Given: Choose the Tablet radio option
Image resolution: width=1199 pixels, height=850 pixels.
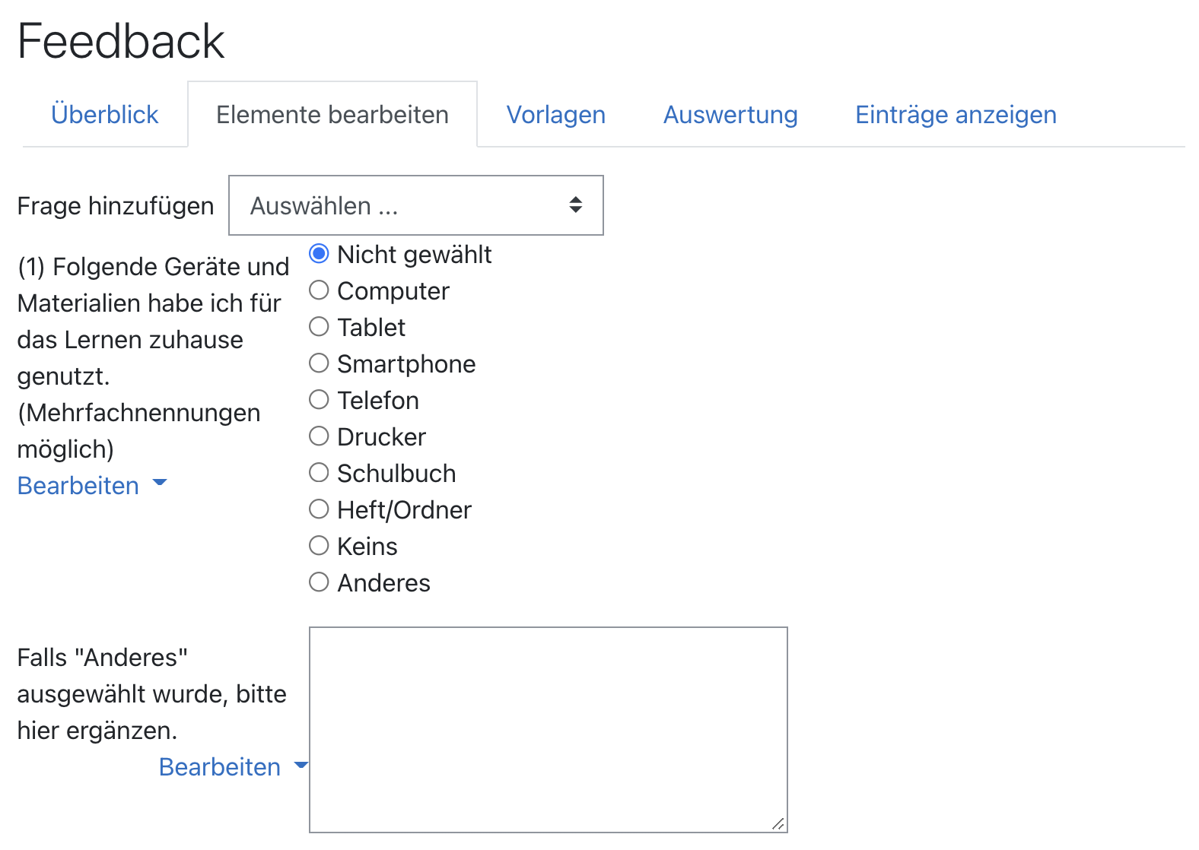Looking at the screenshot, I should pos(319,327).
